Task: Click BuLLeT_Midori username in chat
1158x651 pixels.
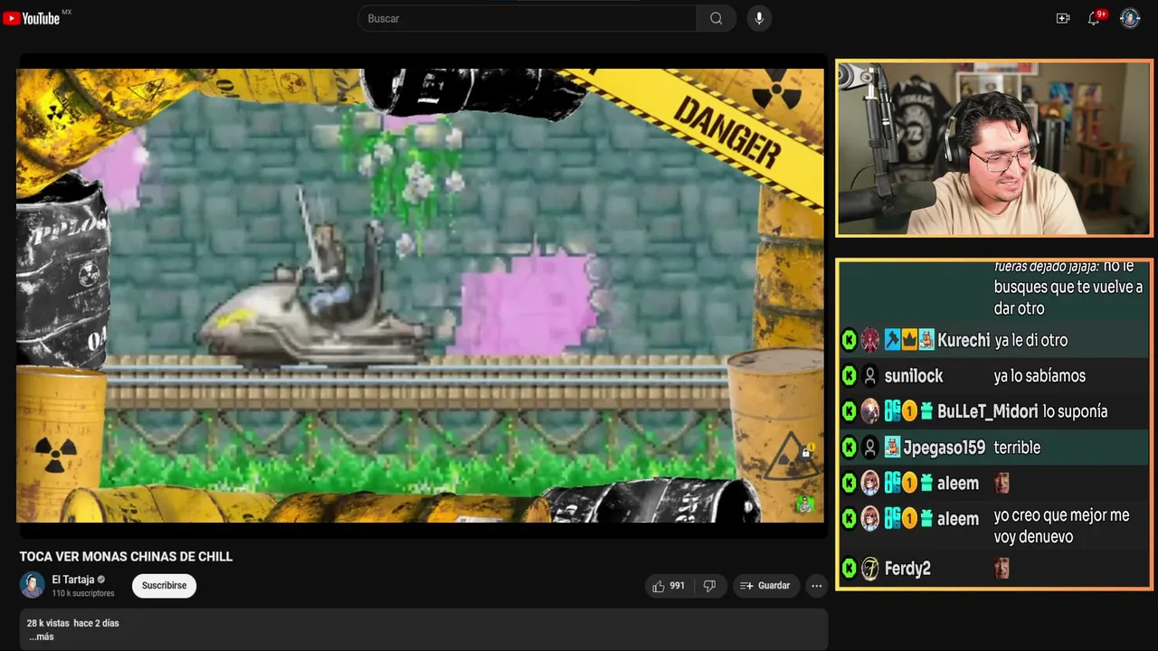Action: click(988, 411)
